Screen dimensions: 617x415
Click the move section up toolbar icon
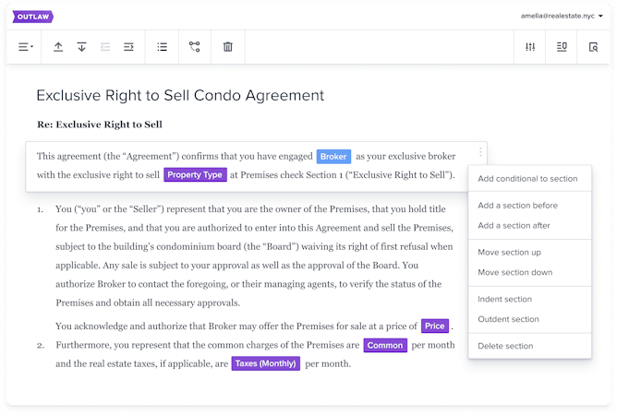coord(58,47)
